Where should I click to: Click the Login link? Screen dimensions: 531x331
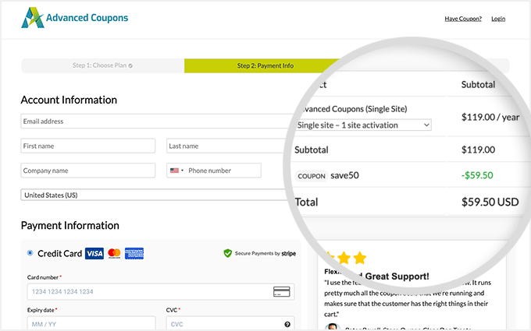[x=498, y=19]
